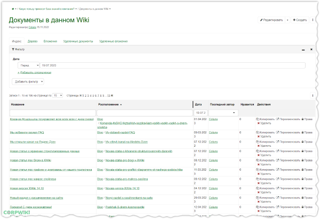Rename the 'Новая статья про блоги в XWiki' row
Viewport: 320px width, 219px height.
point(288,161)
